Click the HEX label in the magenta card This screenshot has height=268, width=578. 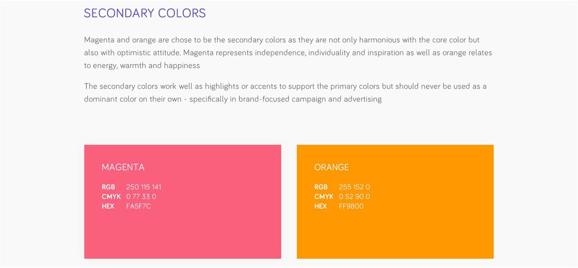108,206
